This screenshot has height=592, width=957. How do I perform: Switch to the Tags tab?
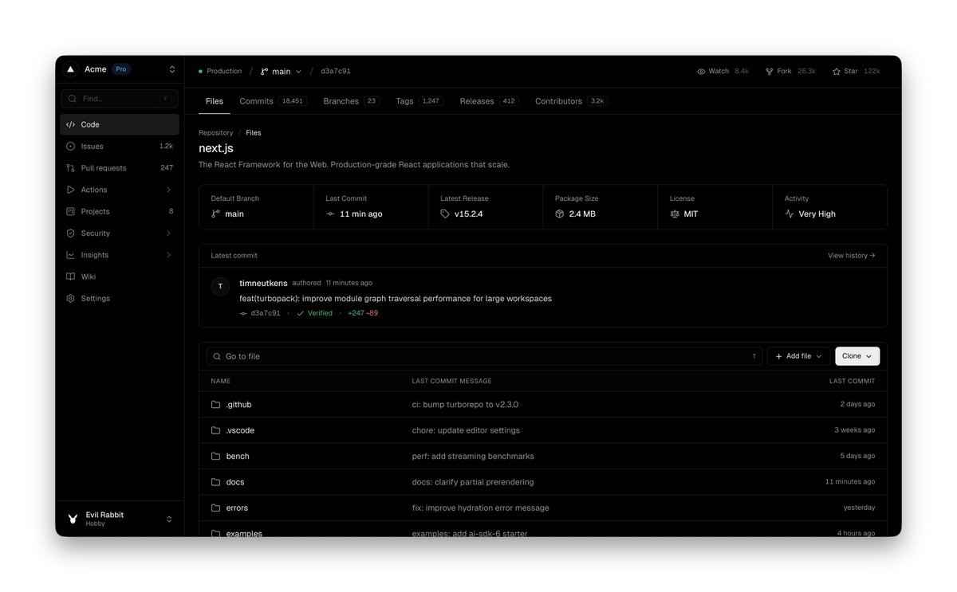[x=419, y=101]
